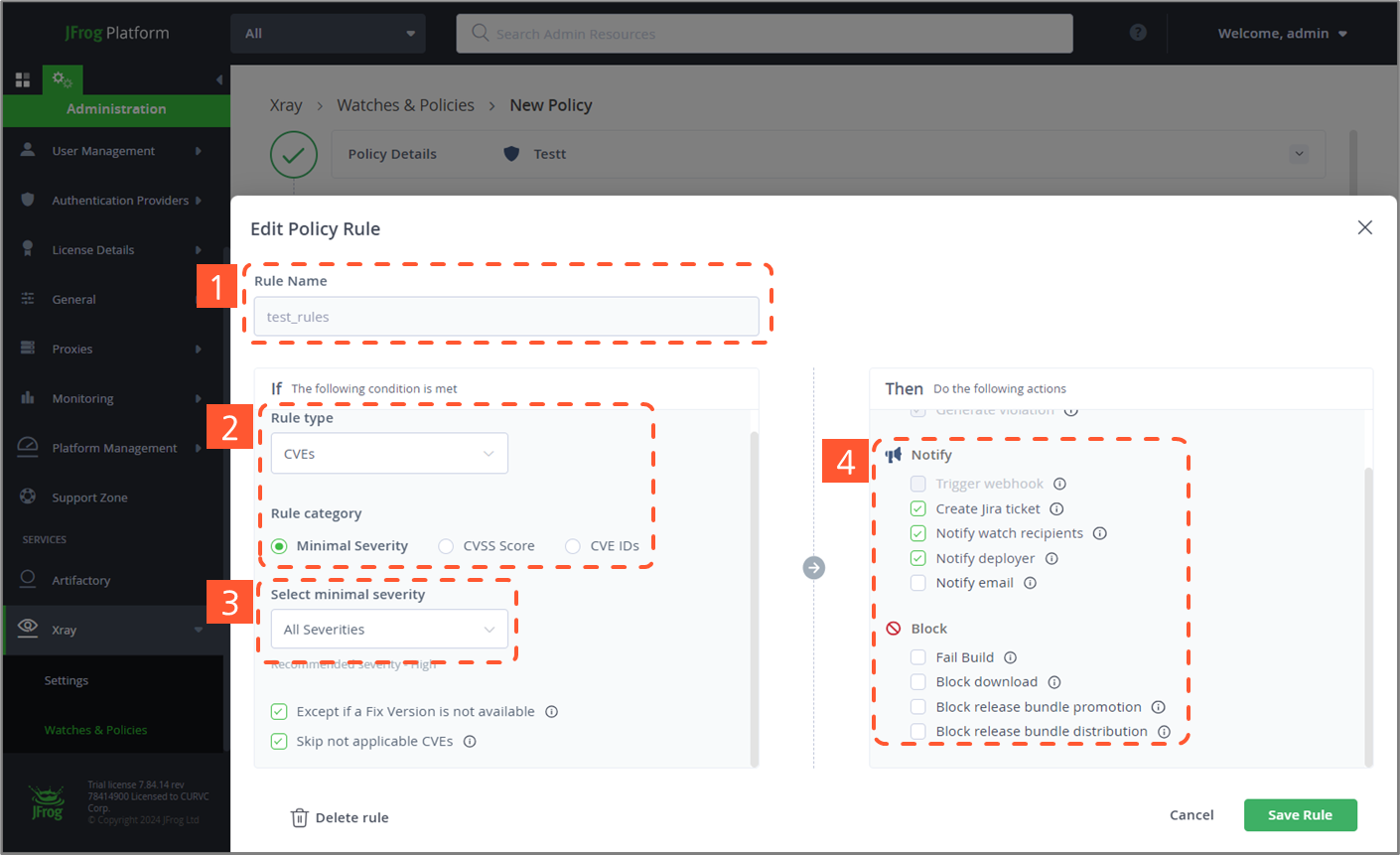Click the Save Rule button
The image size is (1400, 855).
coord(1300,815)
